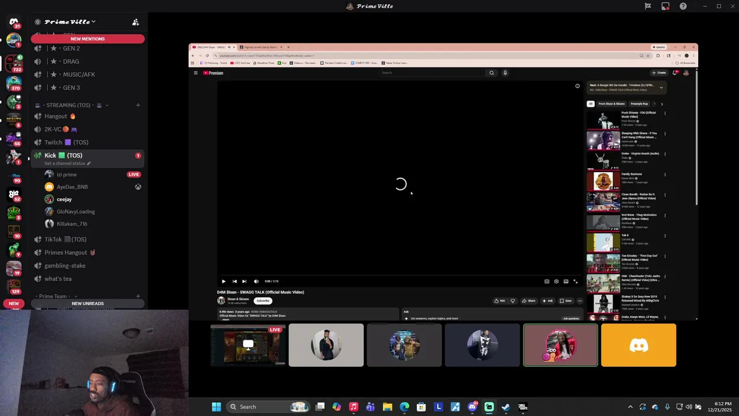
Task: Open the Ask button under the video
Action: click(547, 300)
